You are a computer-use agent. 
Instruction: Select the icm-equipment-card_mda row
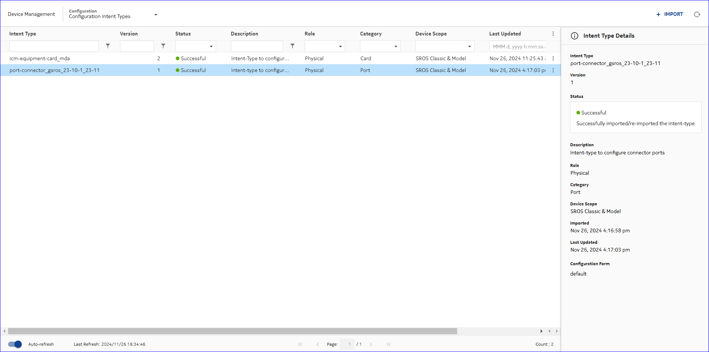pyautogui.click(x=40, y=58)
